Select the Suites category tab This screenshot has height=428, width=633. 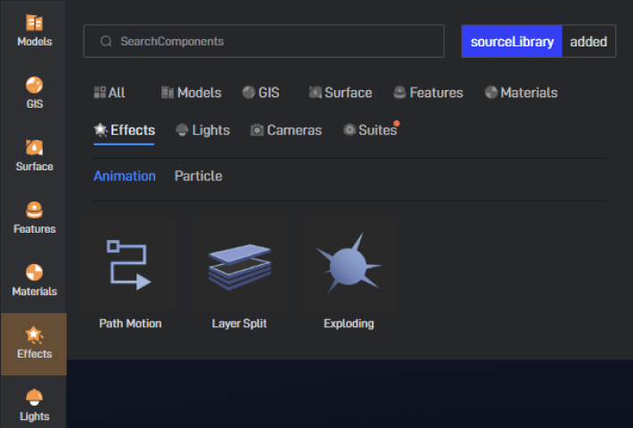pyautogui.click(x=370, y=130)
